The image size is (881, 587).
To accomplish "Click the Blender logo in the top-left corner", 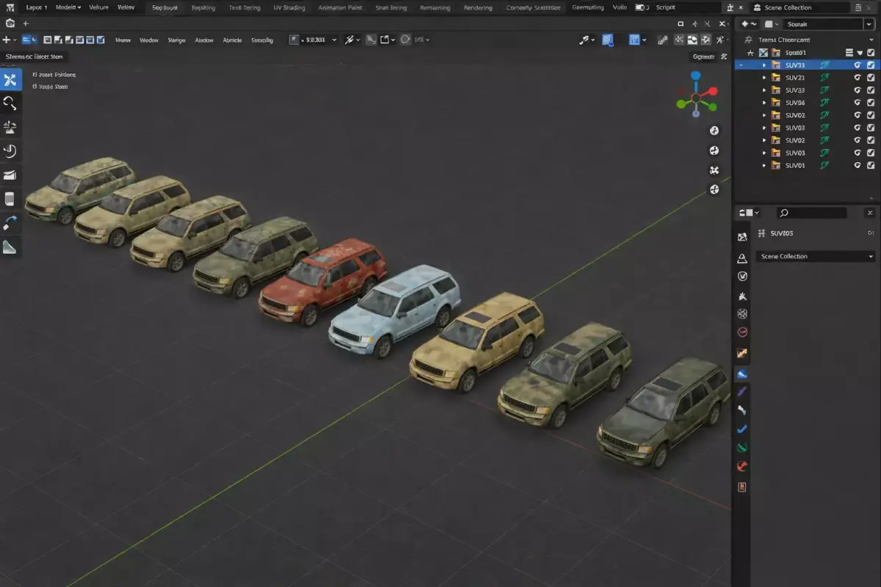I will point(10,7).
